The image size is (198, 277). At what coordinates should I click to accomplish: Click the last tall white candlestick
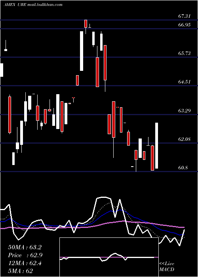(157, 146)
